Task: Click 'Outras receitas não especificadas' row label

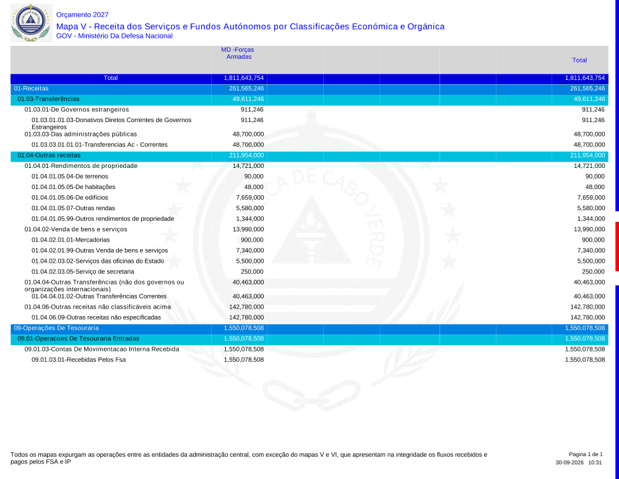Action: 97,318
